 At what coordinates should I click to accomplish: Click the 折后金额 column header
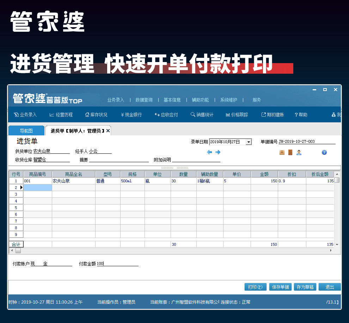pyautogui.click(x=320, y=174)
